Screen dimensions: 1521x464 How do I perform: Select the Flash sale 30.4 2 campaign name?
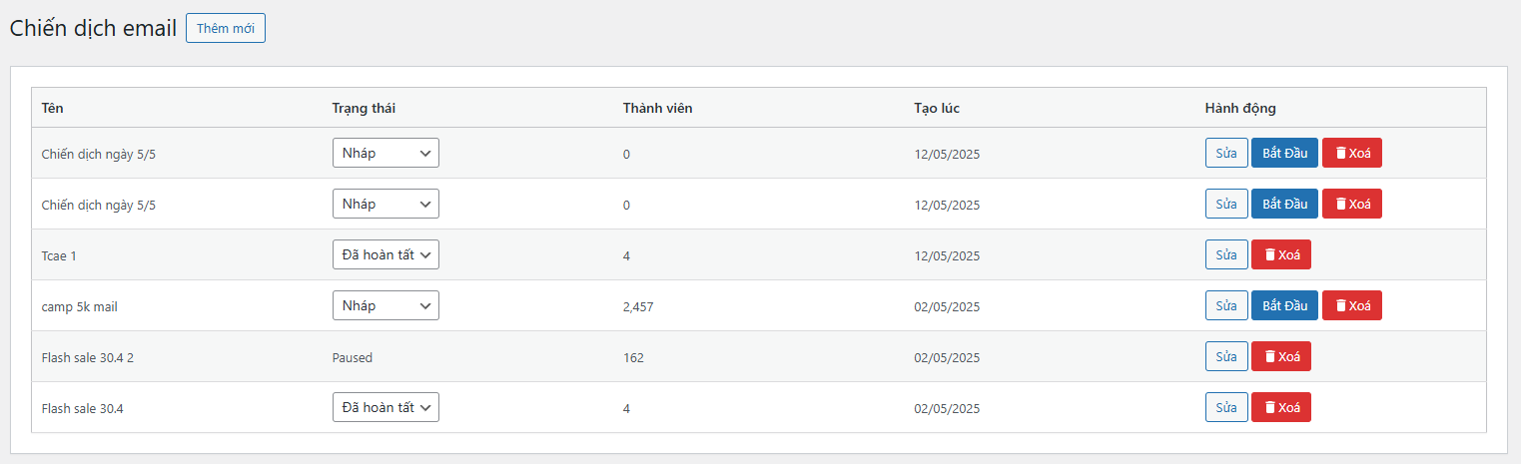(88, 357)
